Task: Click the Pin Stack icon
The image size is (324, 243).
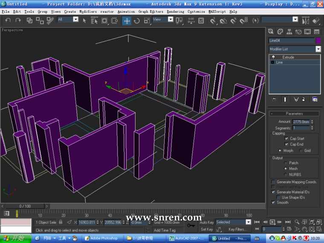Action: click(x=274, y=99)
